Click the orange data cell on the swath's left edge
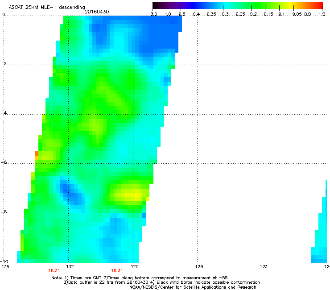The width and height of the screenshot is (330, 290). [37, 153]
